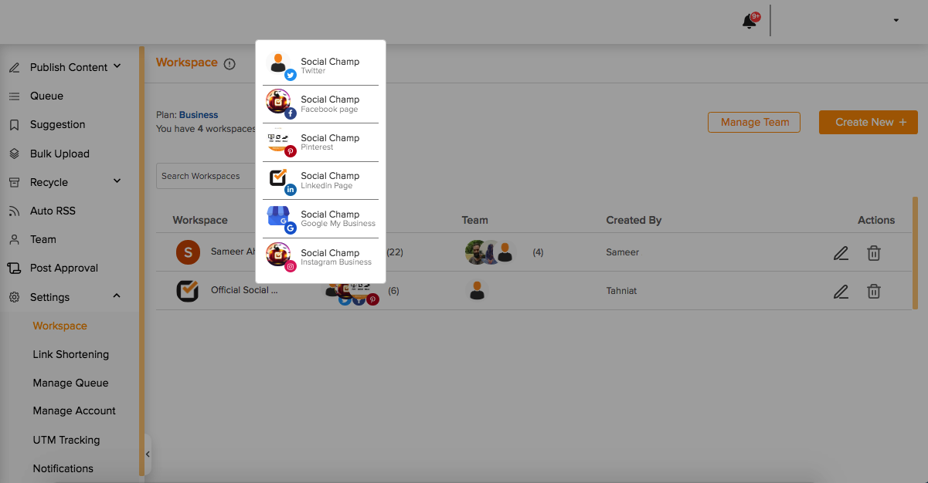
Task: Click the Create New button
Action: (x=868, y=122)
